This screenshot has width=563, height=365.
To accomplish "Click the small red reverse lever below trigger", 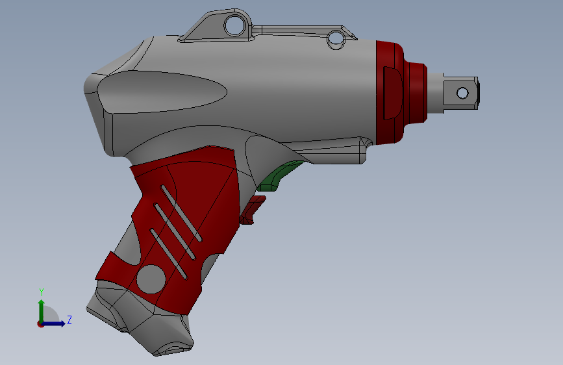I will [252, 210].
